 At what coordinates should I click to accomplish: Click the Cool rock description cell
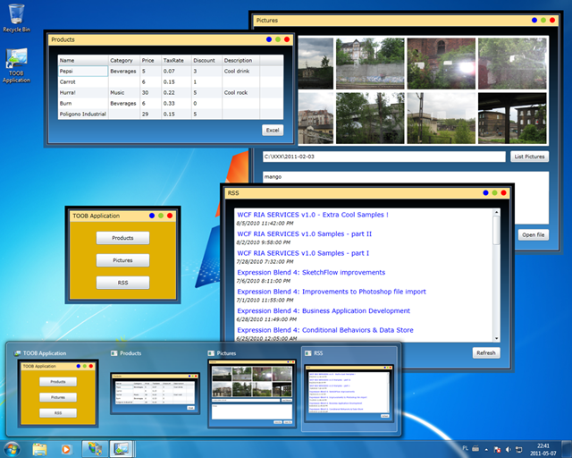(x=240, y=93)
